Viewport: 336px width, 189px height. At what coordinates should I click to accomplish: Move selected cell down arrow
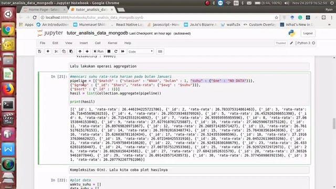[87, 51]
